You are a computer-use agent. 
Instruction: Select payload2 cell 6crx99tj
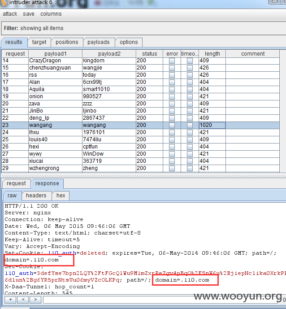coord(109,82)
